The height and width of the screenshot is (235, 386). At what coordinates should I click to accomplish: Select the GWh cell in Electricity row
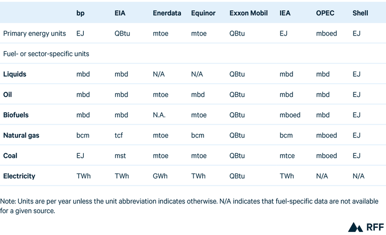(x=161, y=176)
